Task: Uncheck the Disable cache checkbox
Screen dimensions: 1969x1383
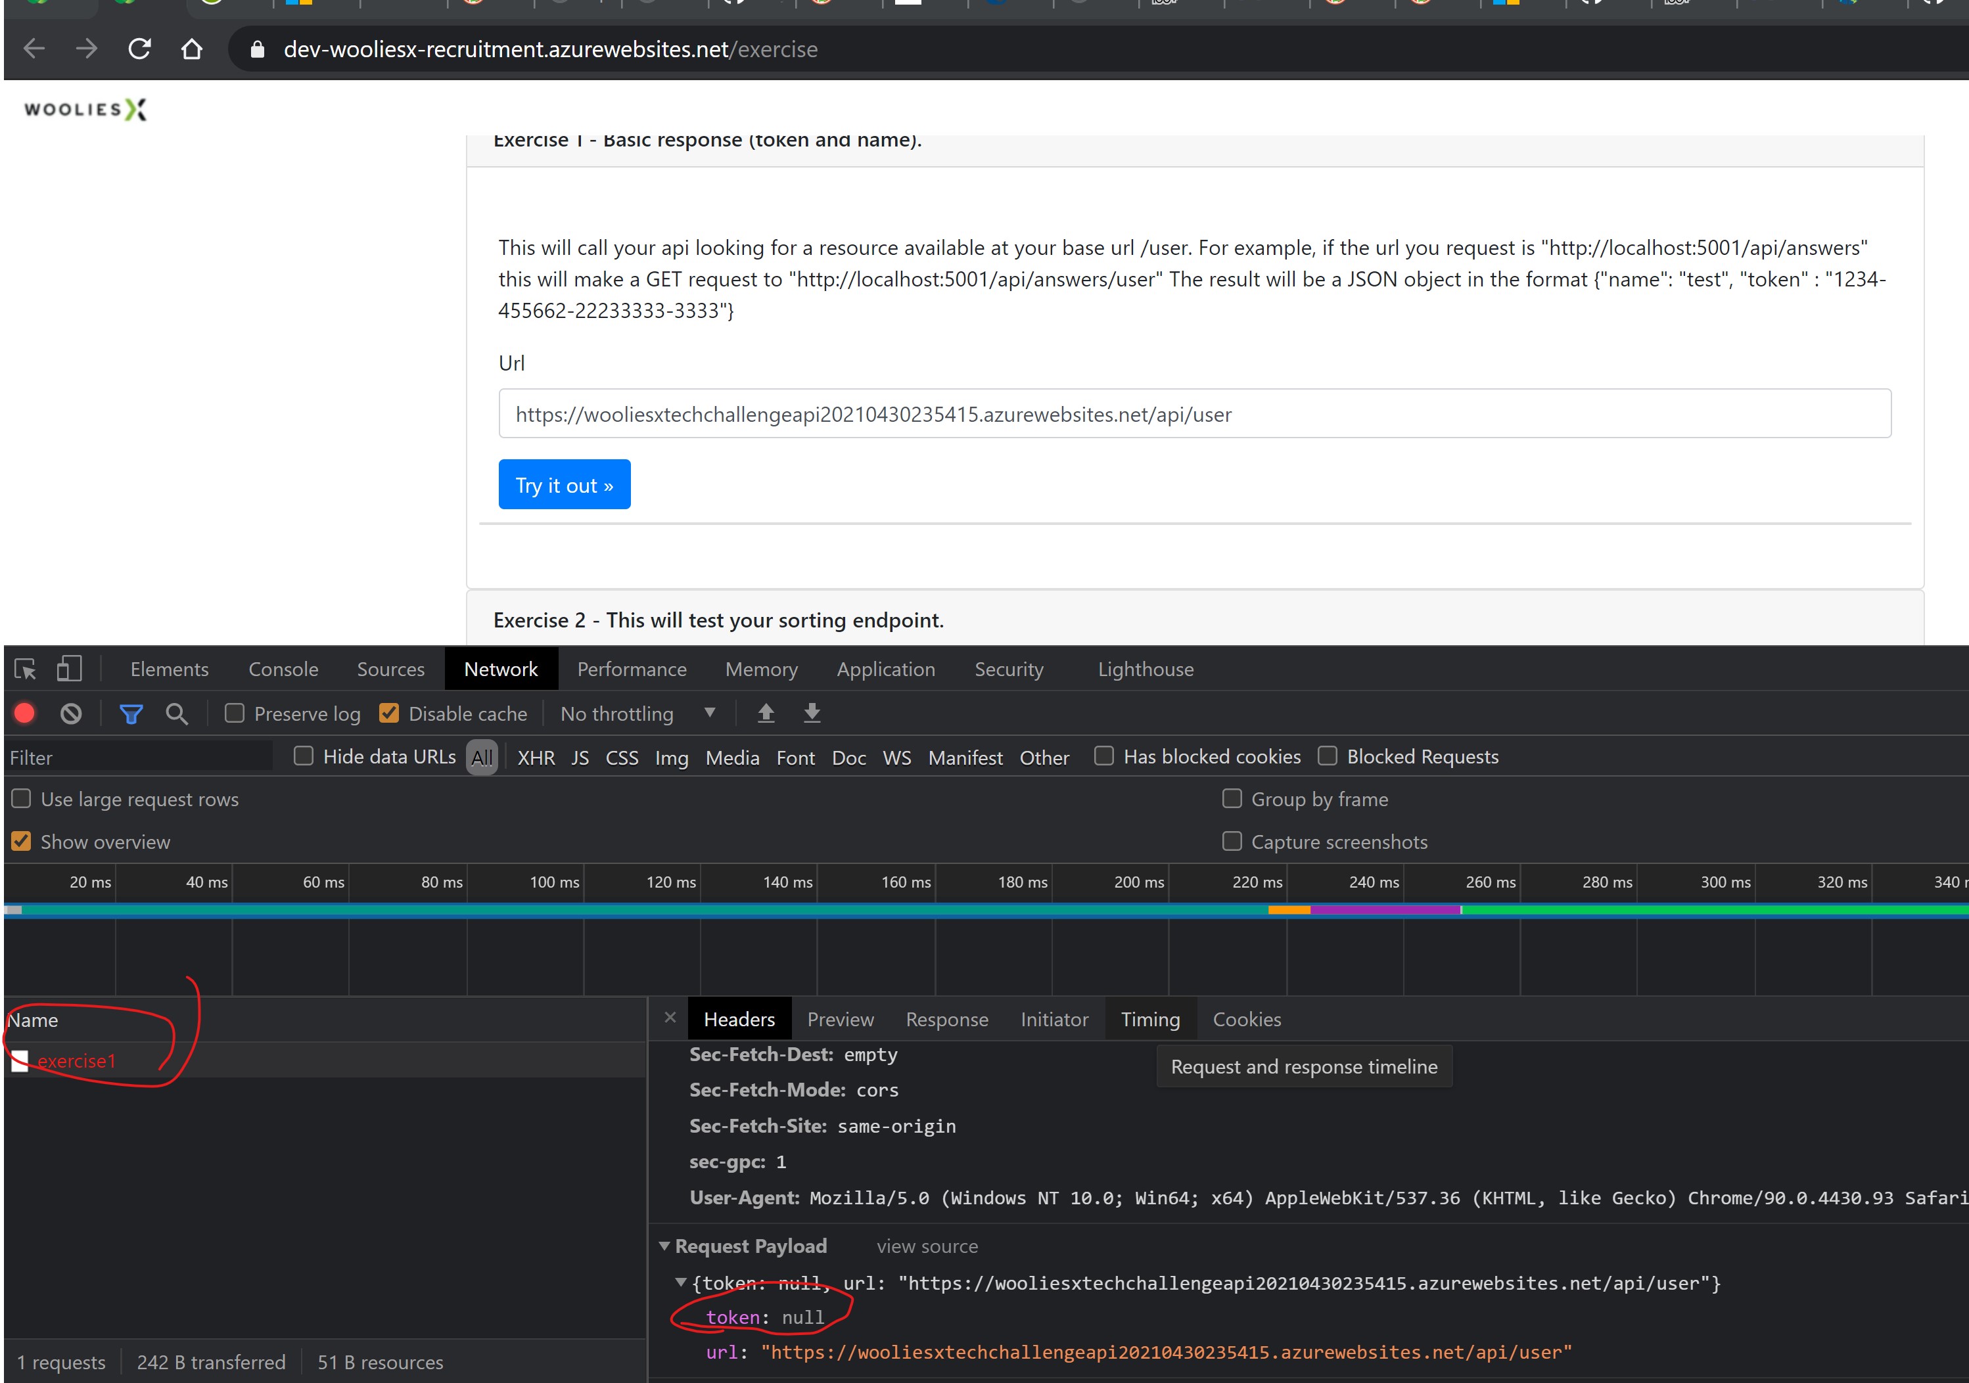Action: click(x=389, y=714)
